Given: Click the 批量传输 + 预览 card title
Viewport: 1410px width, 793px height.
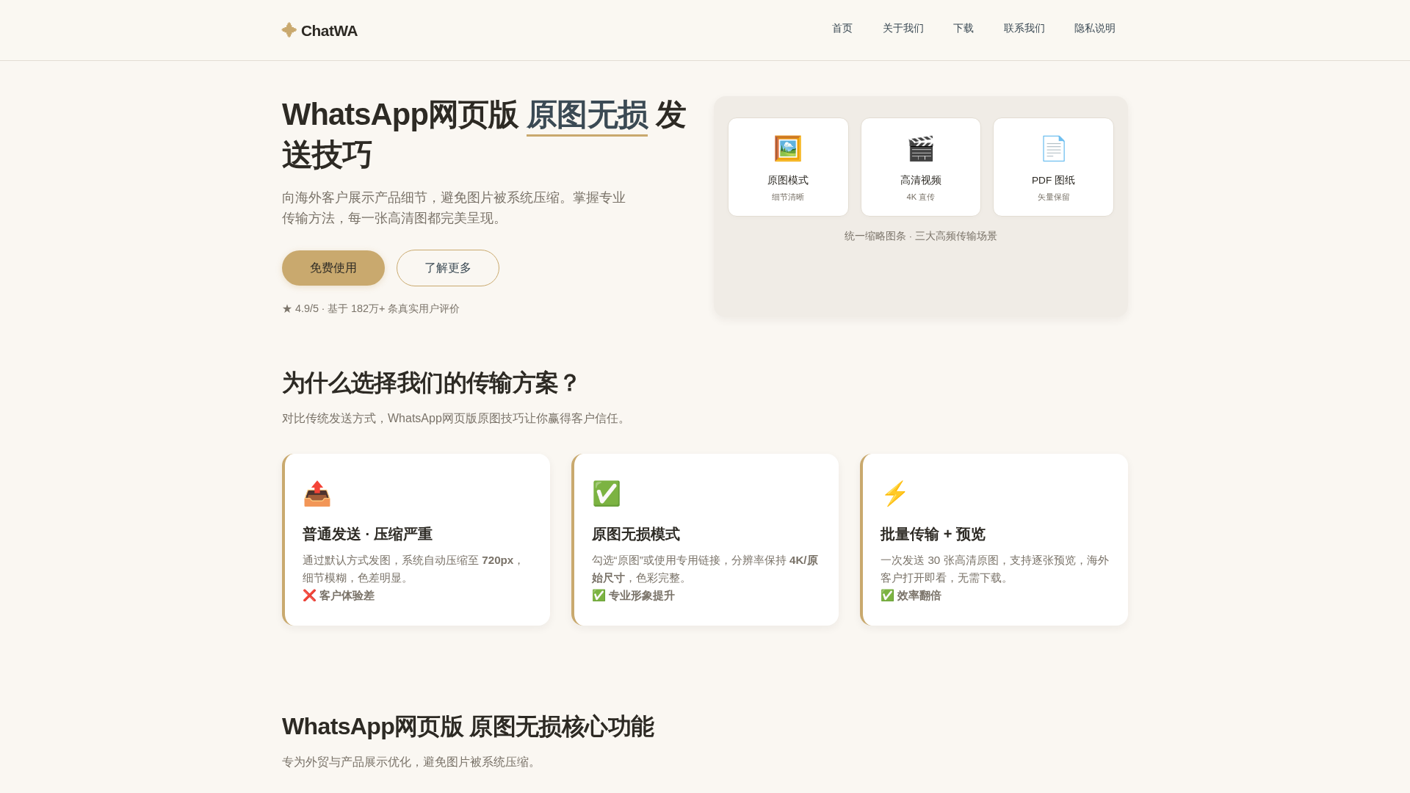Looking at the screenshot, I should [x=933, y=535].
